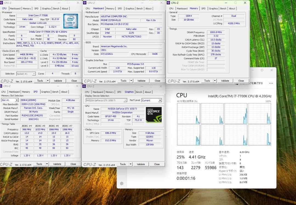296x205 pixels.
Task: Open the About tab in the Memory window
Action: pyautogui.click(x=232, y=8)
